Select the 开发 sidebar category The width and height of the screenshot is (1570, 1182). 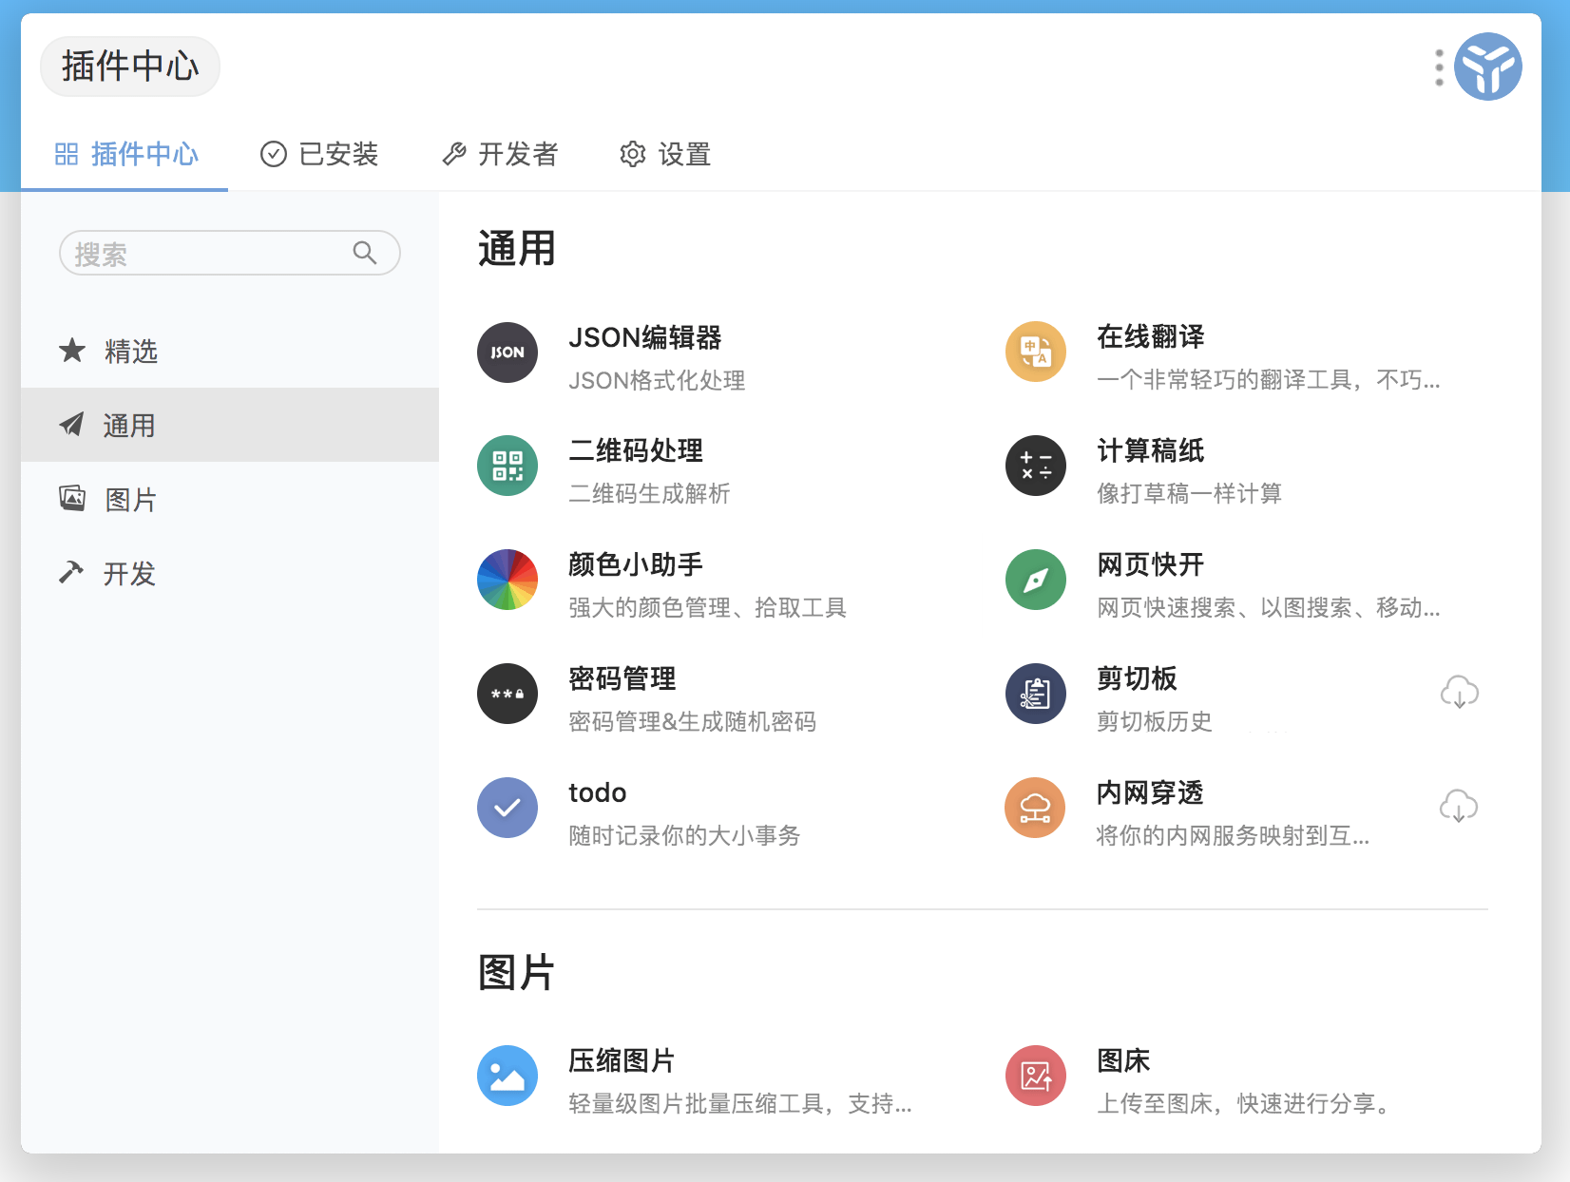129,574
